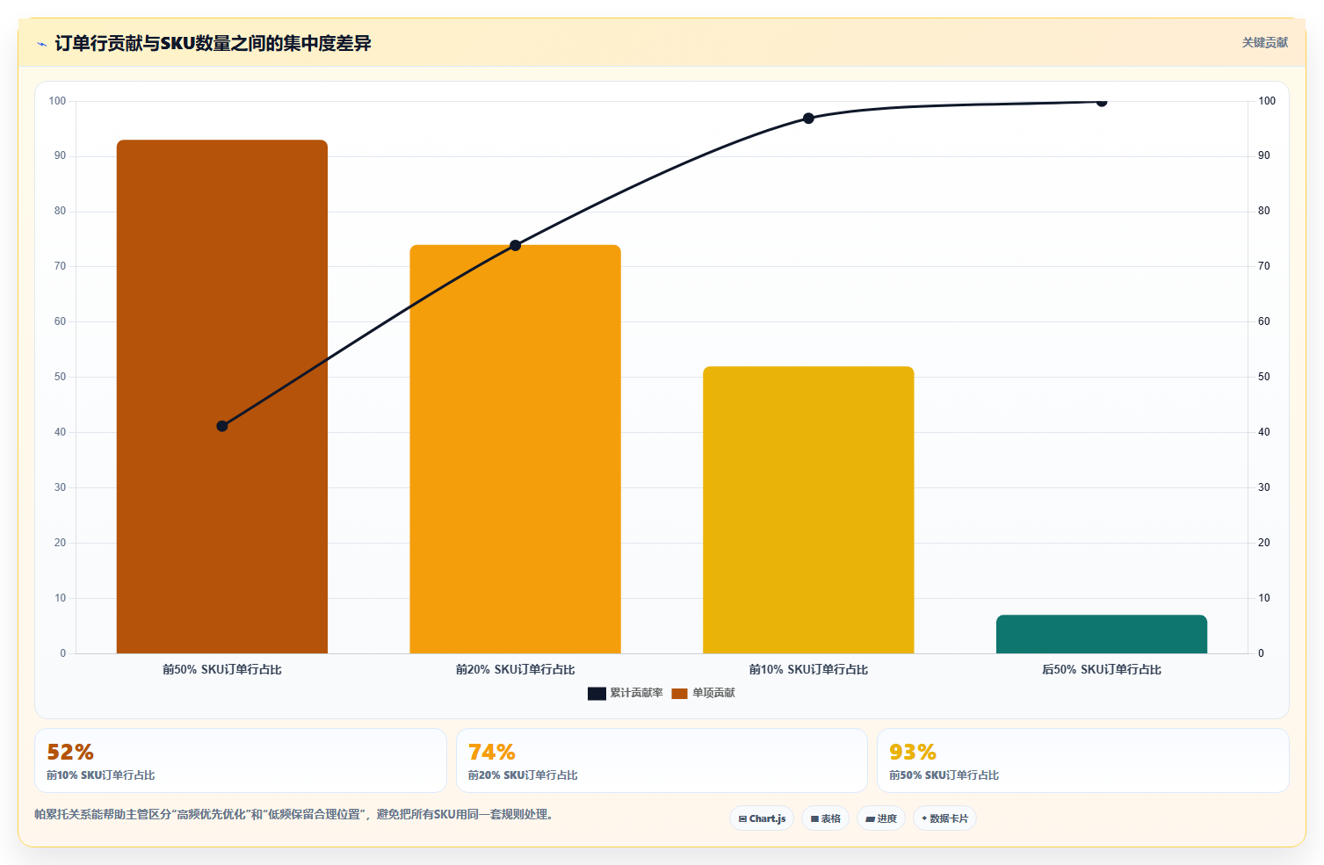The width and height of the screenshot is (1324, 865).
Task: Open the 93% stat card
Action: click(x=1082, y=760)
